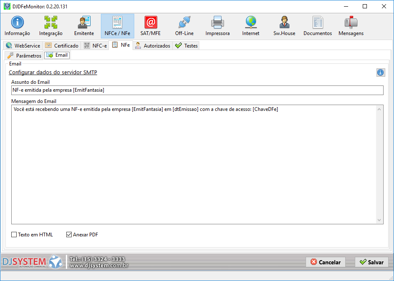Open the Parâmetros sub-tab
394x281 pixels.
tap(24, 55)
